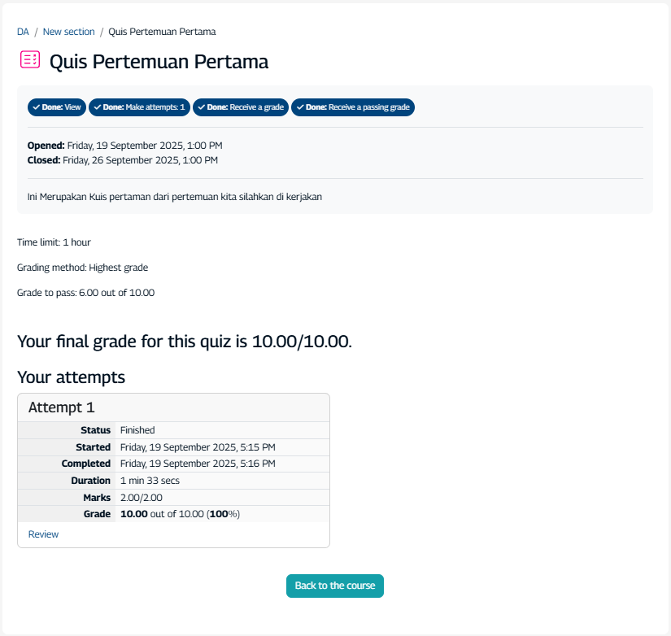Click the quiz description text
Image resolution: width=671 pixels, height=636 pixels.
175,197
